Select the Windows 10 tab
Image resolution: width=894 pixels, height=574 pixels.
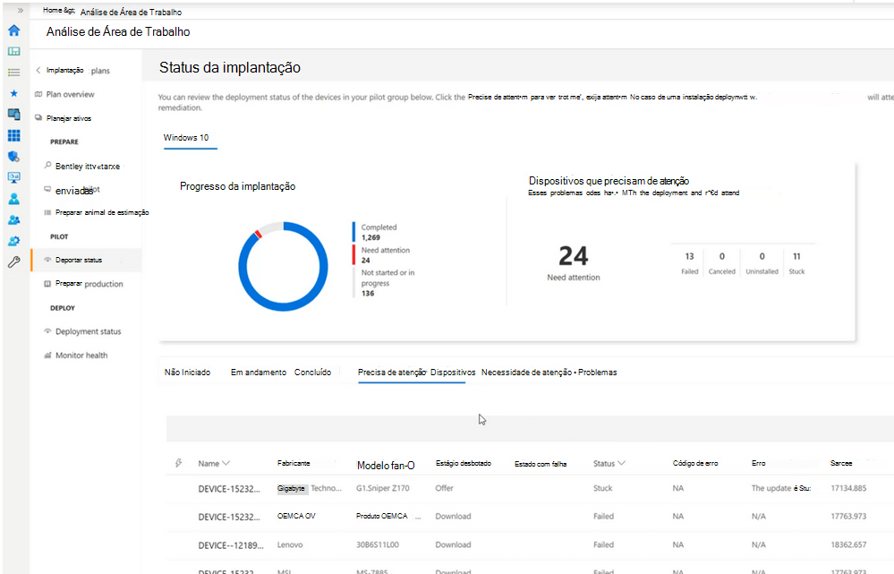click(x=186, y=138)
